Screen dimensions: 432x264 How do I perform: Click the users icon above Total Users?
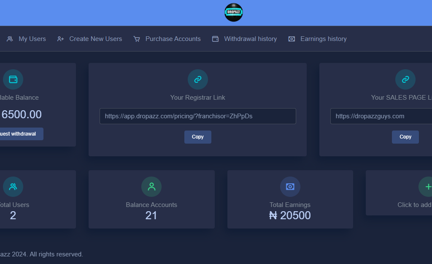pyautogui.click(x=13, y=187)
